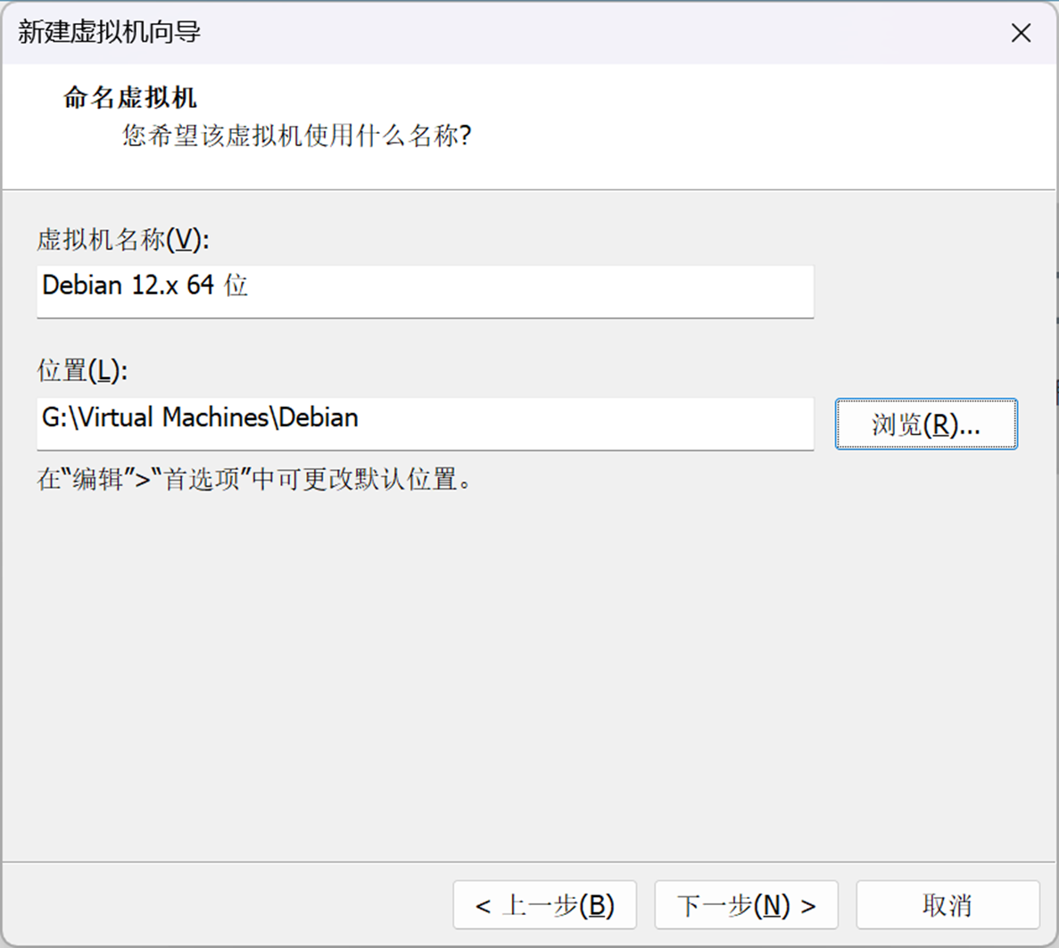Click the 位 character in the name field
The width and height of the screenshot is (1059, 948).
[236, 285]
